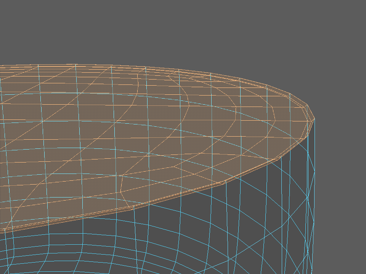
Task: Click the top-right corner of the gray background
Action: 364,2
